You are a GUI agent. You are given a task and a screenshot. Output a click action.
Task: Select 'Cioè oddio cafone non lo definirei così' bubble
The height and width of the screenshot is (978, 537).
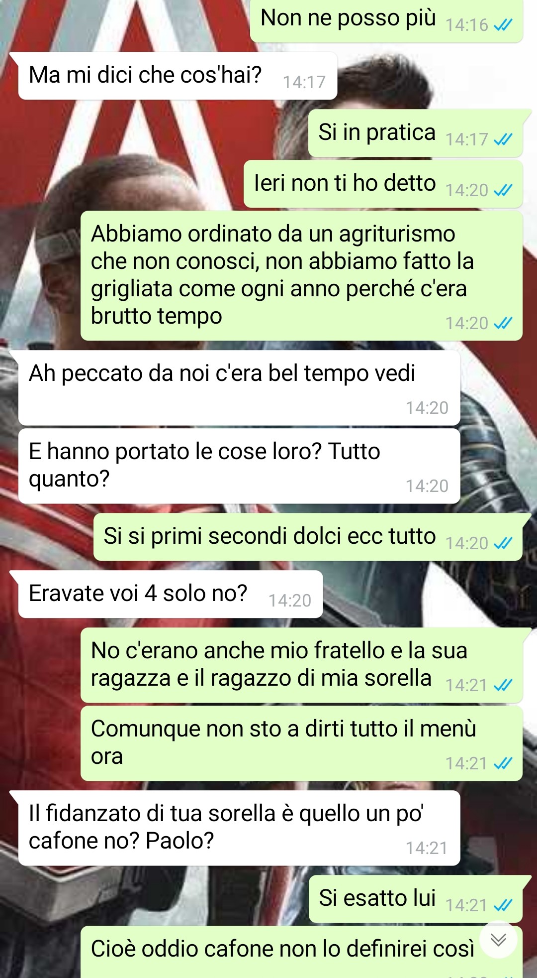tap(301, 952)
